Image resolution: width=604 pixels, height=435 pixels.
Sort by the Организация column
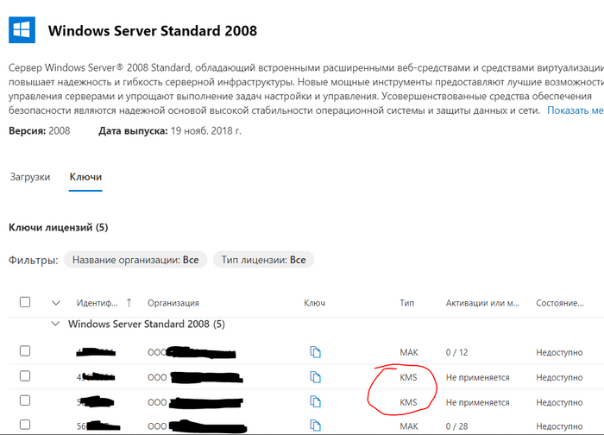pos(173,303)
